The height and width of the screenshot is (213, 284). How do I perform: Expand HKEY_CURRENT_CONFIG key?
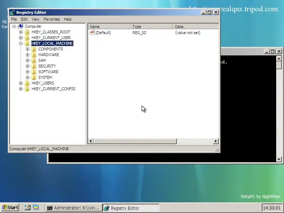coord(21,89)
